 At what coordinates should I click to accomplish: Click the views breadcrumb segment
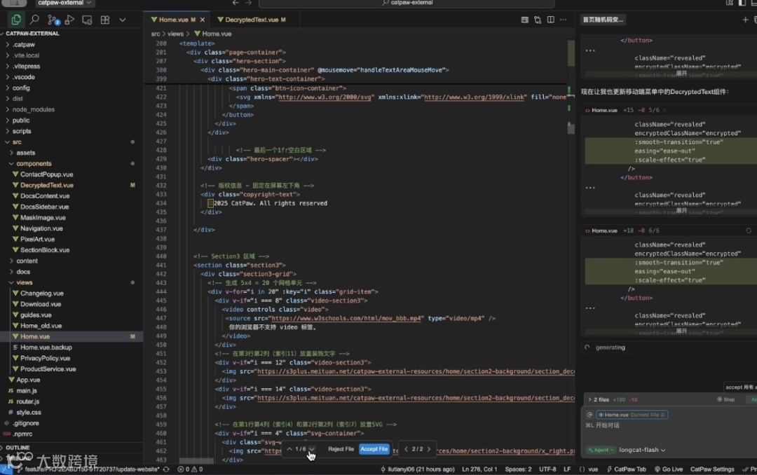coord(175,34)
